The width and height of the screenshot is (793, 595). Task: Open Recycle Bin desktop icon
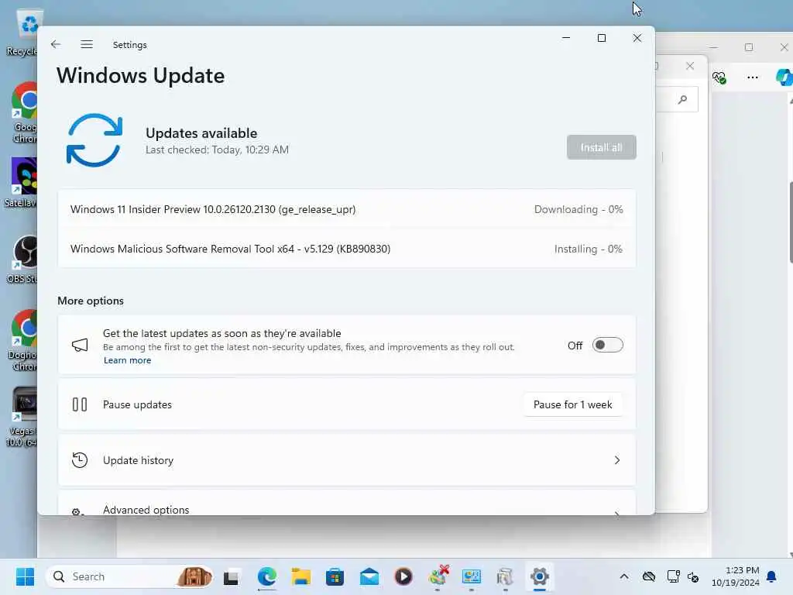tap(22, 33)
